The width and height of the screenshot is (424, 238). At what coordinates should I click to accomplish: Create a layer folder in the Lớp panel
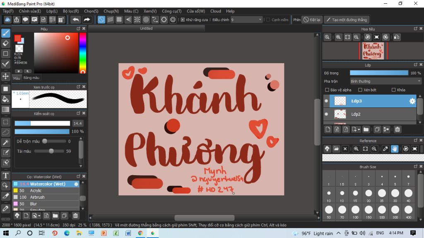click(366, 129)
